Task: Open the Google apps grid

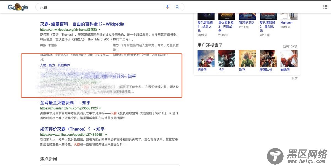Action: (x=325, y=7)
